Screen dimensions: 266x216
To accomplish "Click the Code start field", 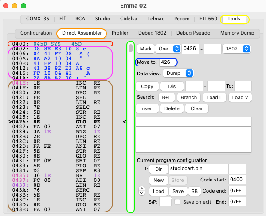I will [x=237, y=179].
